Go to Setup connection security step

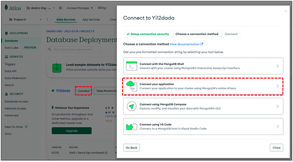148,34
